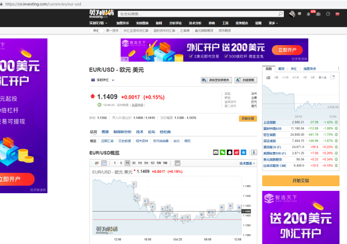Image resolution: width=347 pixels, height=244 pixels.
Task: Click the info 'i' icon beside the share icons
Action: (254, 152)
